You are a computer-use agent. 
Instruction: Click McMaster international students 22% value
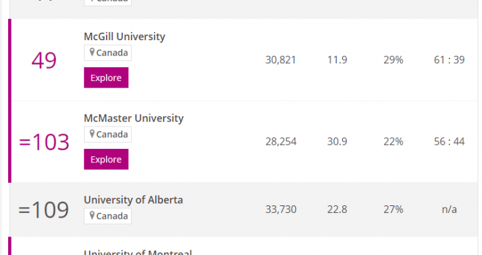point(393,141)
